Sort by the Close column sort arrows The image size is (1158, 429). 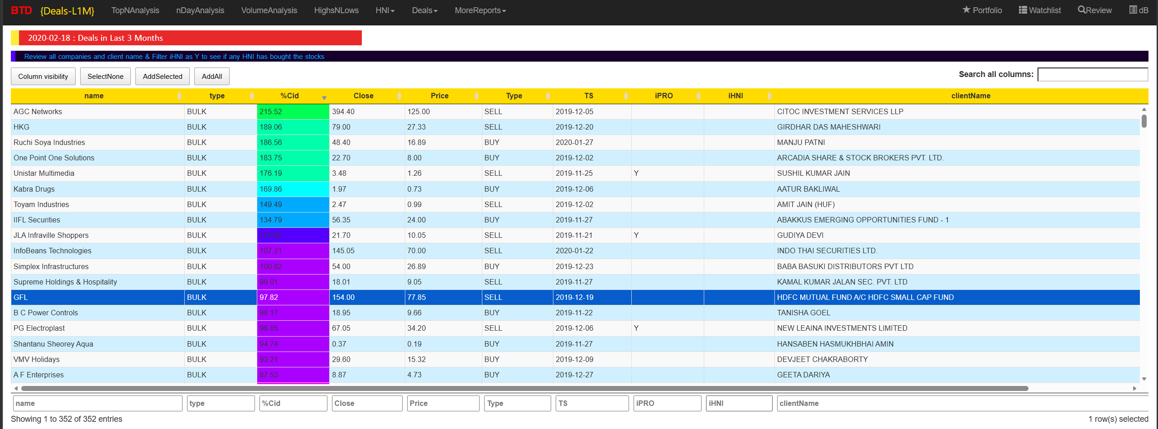pyautogui.click(x=399, y=96)
